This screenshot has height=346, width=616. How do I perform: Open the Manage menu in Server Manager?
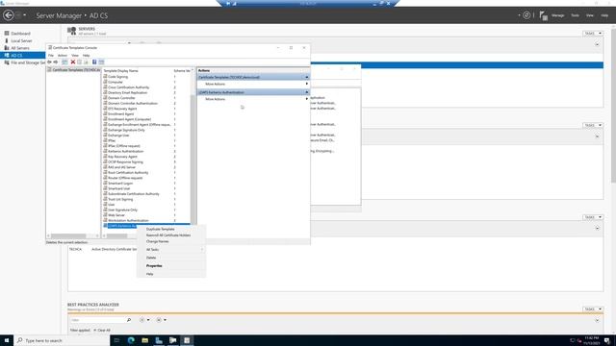click(557, 15)
